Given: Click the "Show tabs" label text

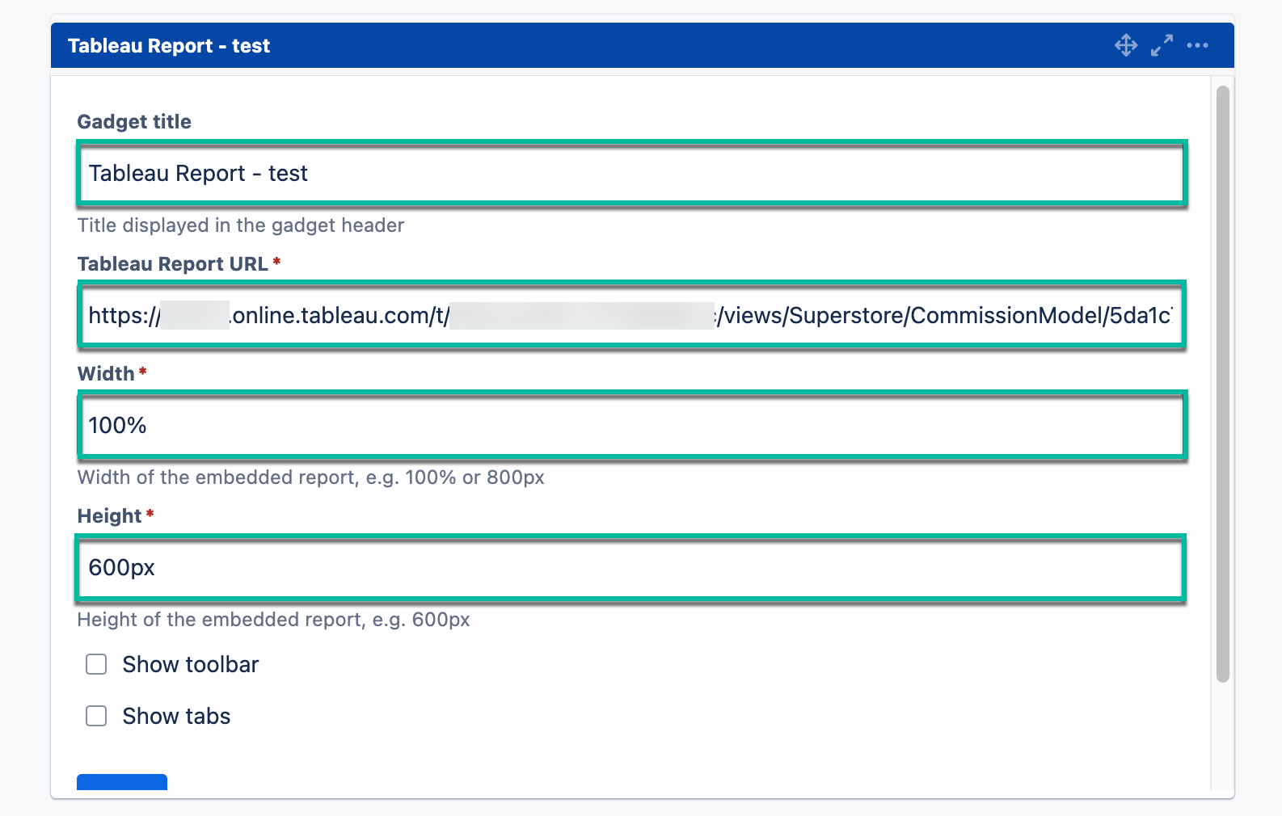Looking at the screenshot, I should (176, 716).
